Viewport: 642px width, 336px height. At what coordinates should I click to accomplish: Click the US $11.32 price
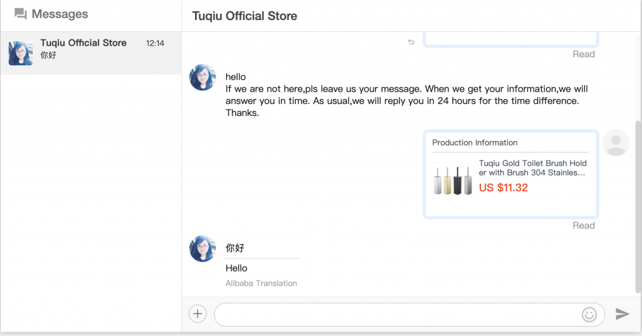[x=503, y=187]
